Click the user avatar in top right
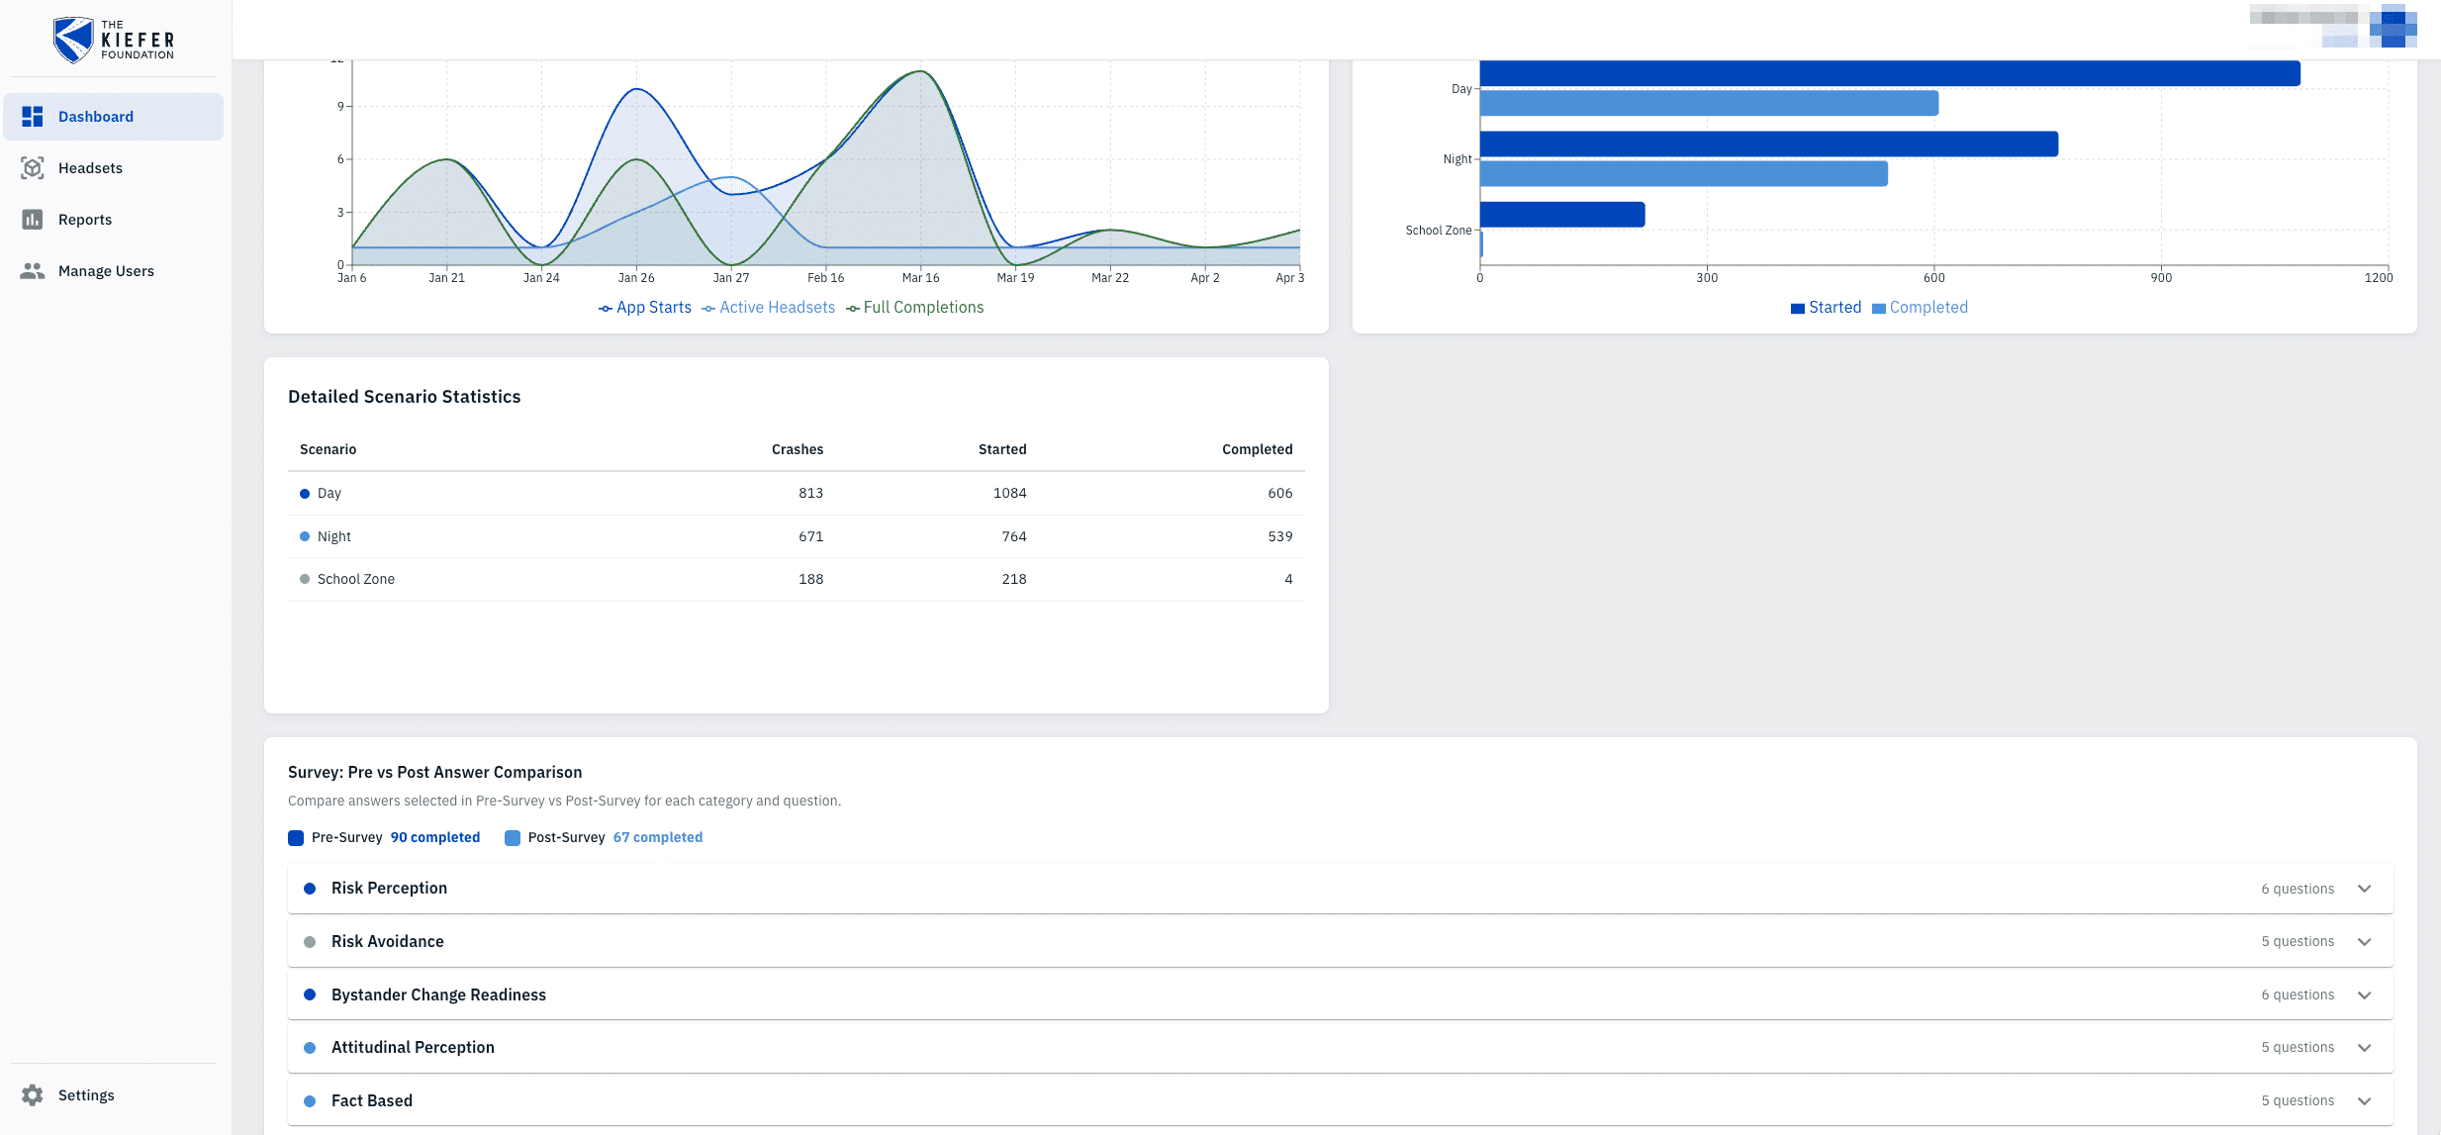2441x1135 pixels. pos(2393,26)
